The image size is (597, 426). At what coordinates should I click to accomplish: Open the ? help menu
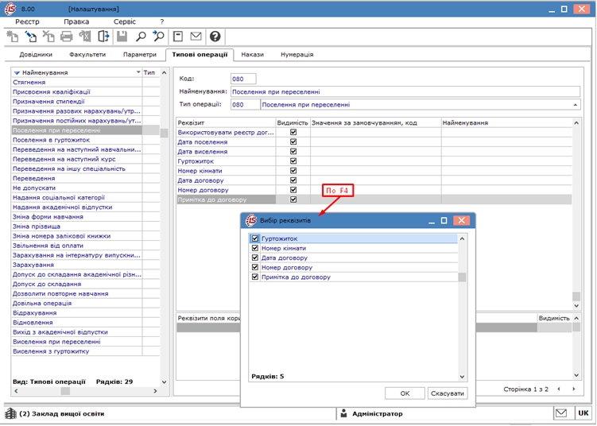(x=162, y=21)
